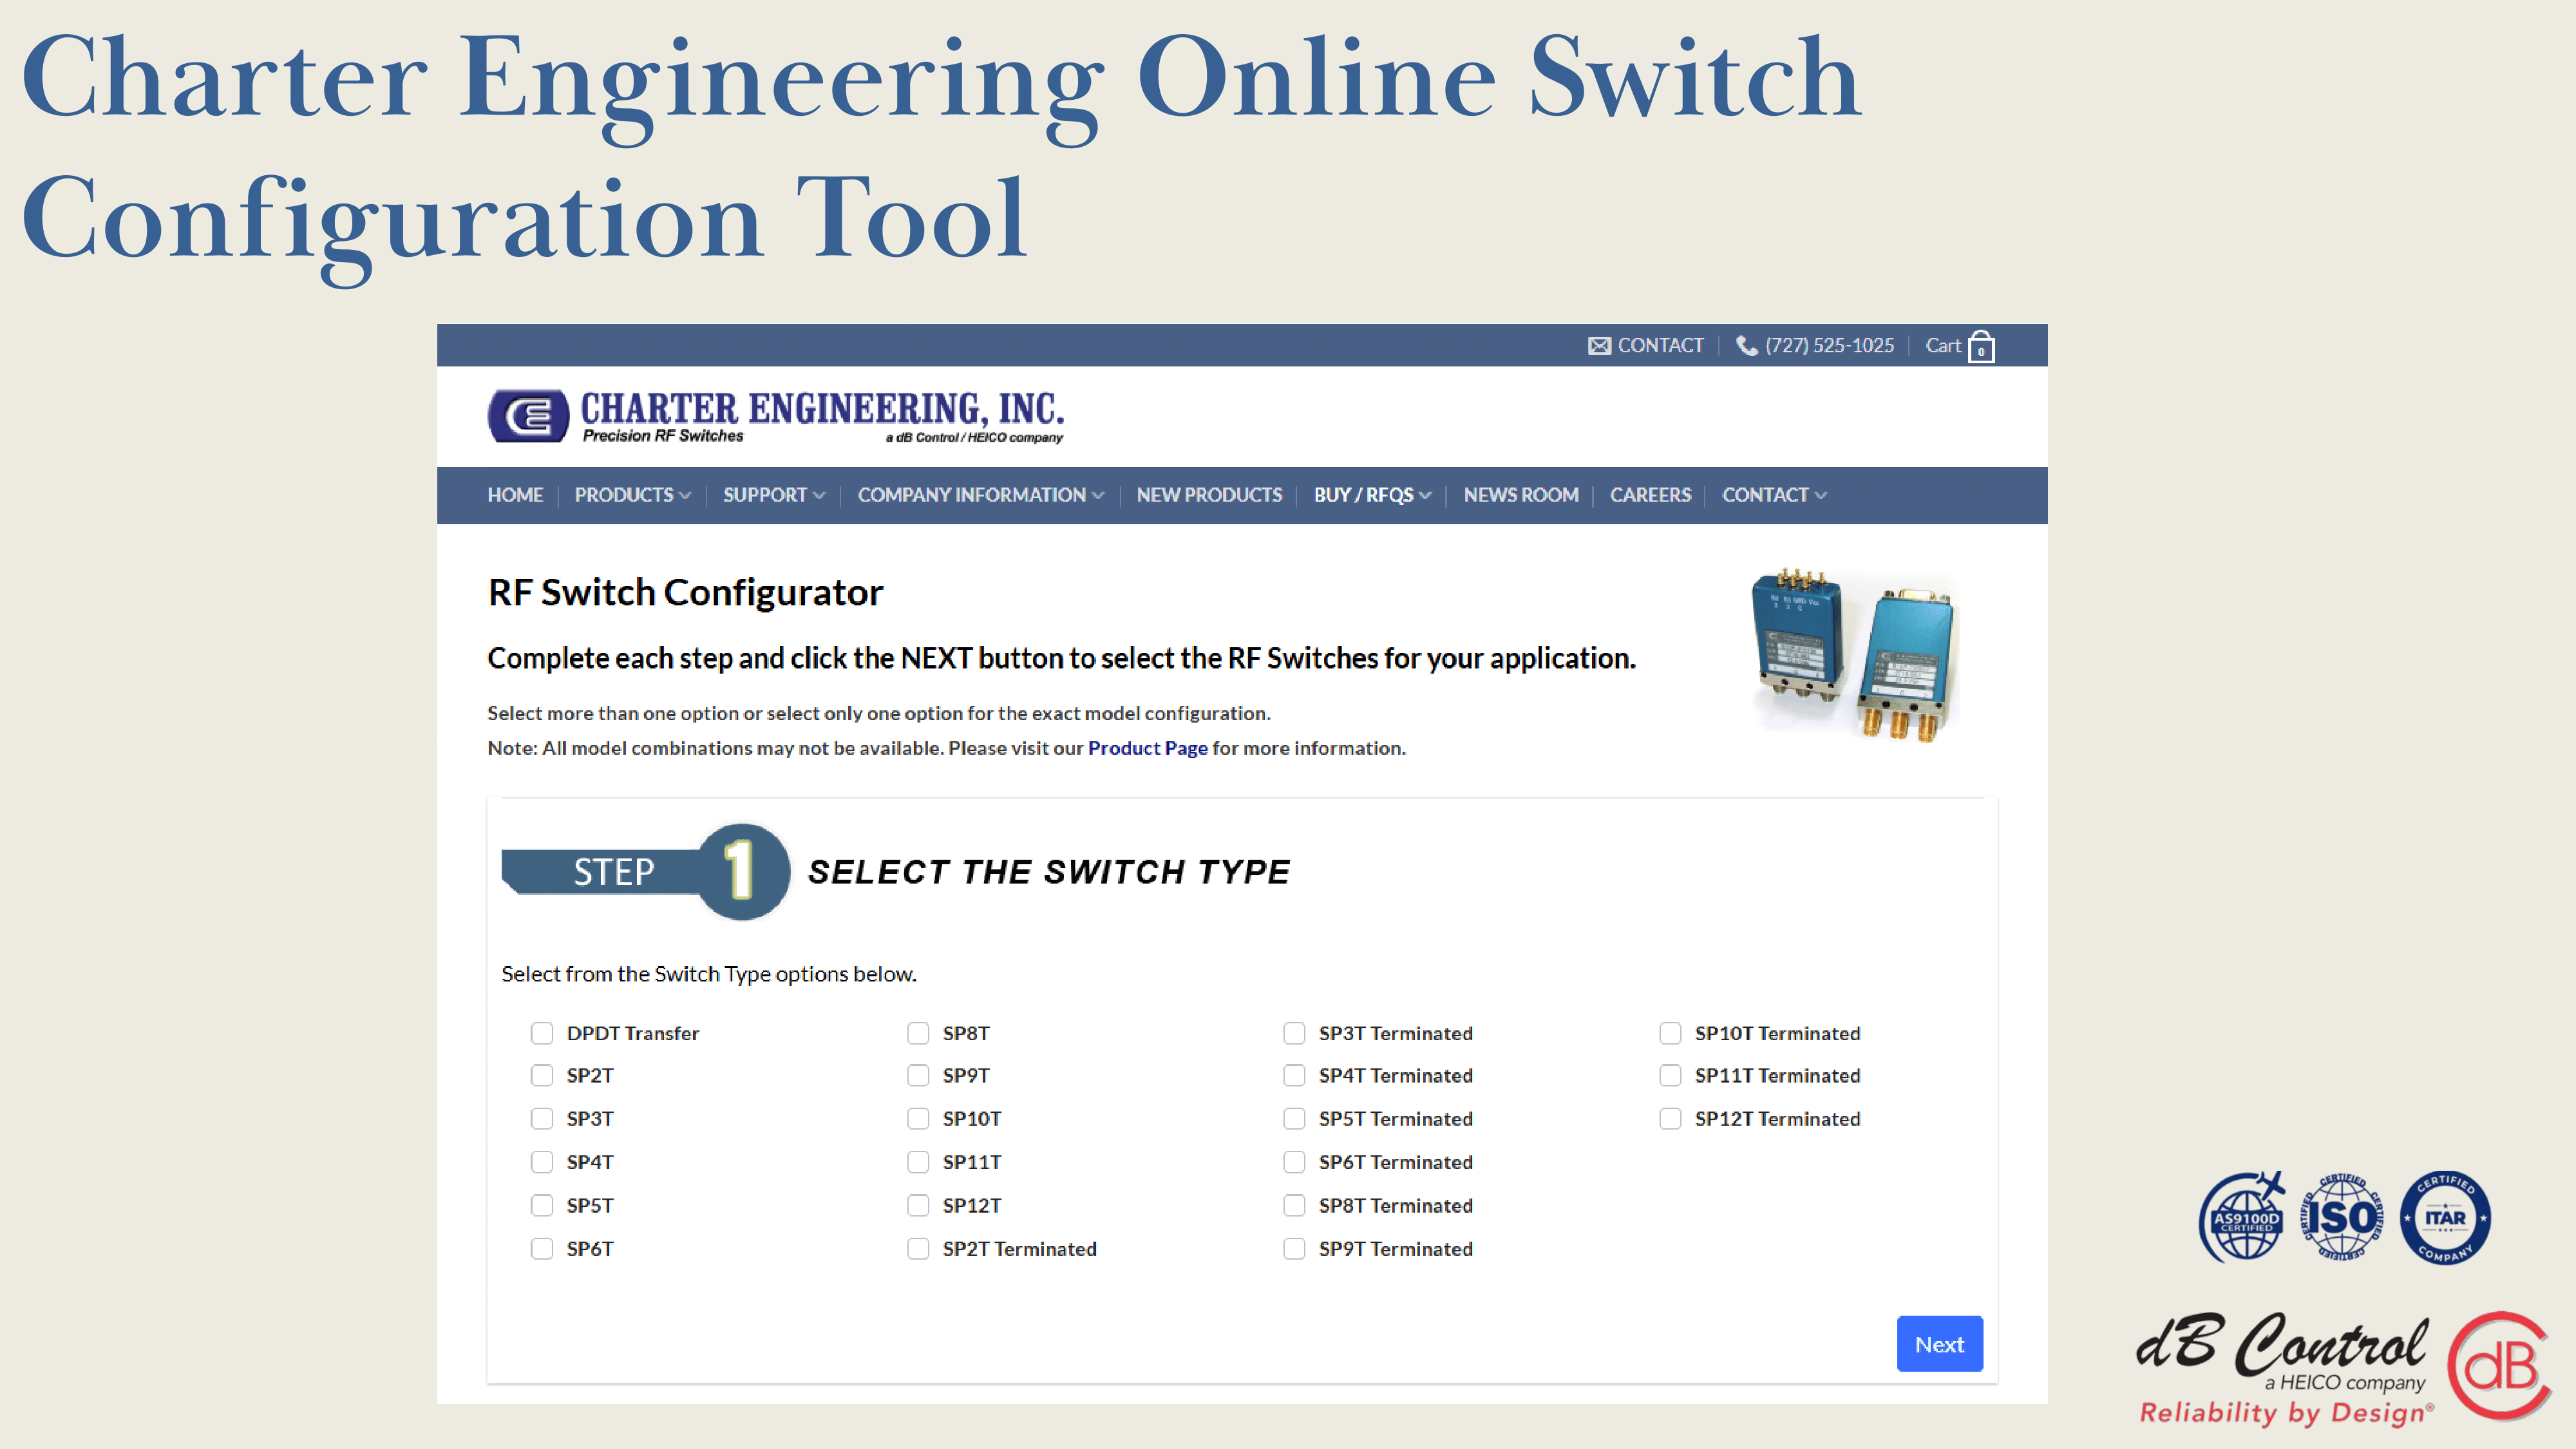Check the SP3T Terminated checkbox
The image size is (2576, 1449).
[x=1294, y=1033]
